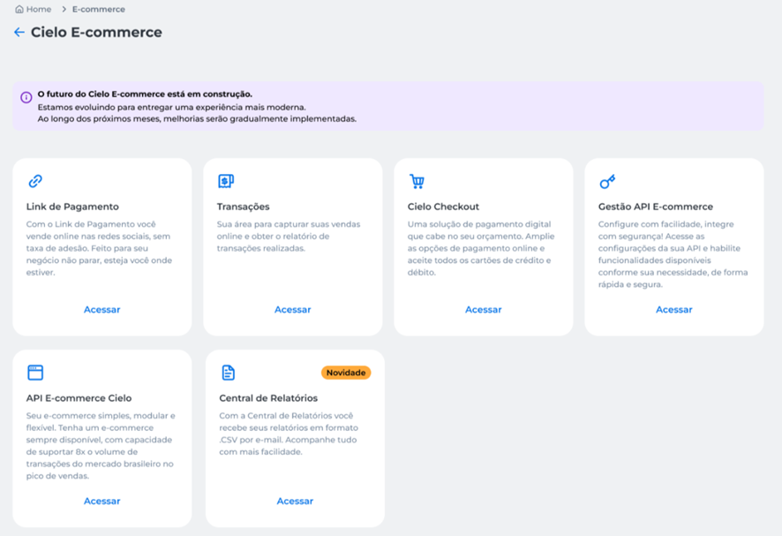Open Acessar under Cielo Checkout
Image resolution: width=782 pixels, height=536 pixels.
pos(484,309)
